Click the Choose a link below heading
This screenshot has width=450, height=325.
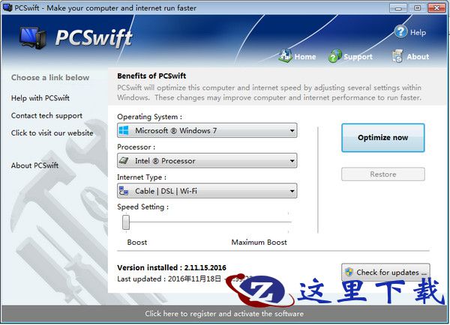tap(50, 78)
